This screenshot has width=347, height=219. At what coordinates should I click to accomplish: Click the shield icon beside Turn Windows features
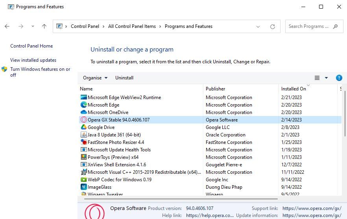pos(4,69)
